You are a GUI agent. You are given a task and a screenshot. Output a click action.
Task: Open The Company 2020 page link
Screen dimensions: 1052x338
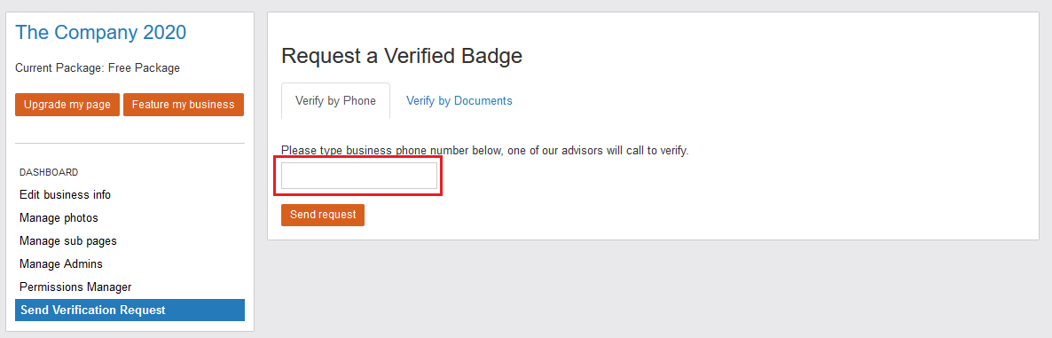coord(100,32)
